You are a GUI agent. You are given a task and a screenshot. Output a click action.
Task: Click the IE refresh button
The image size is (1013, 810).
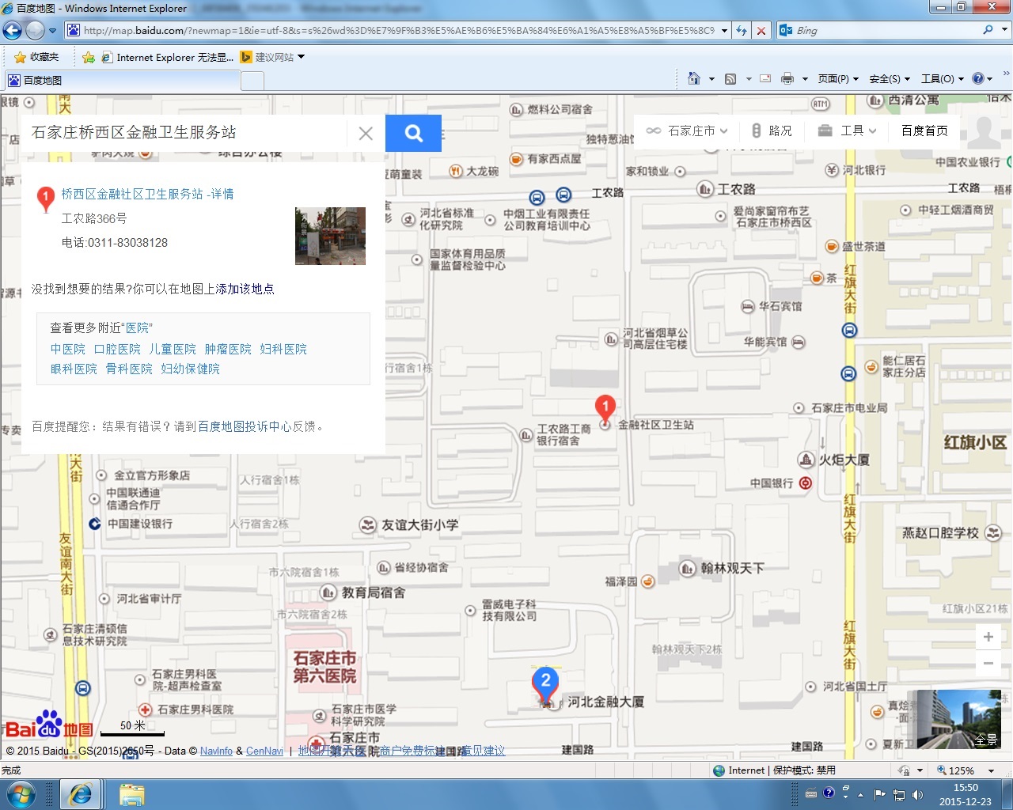(742, 30)
